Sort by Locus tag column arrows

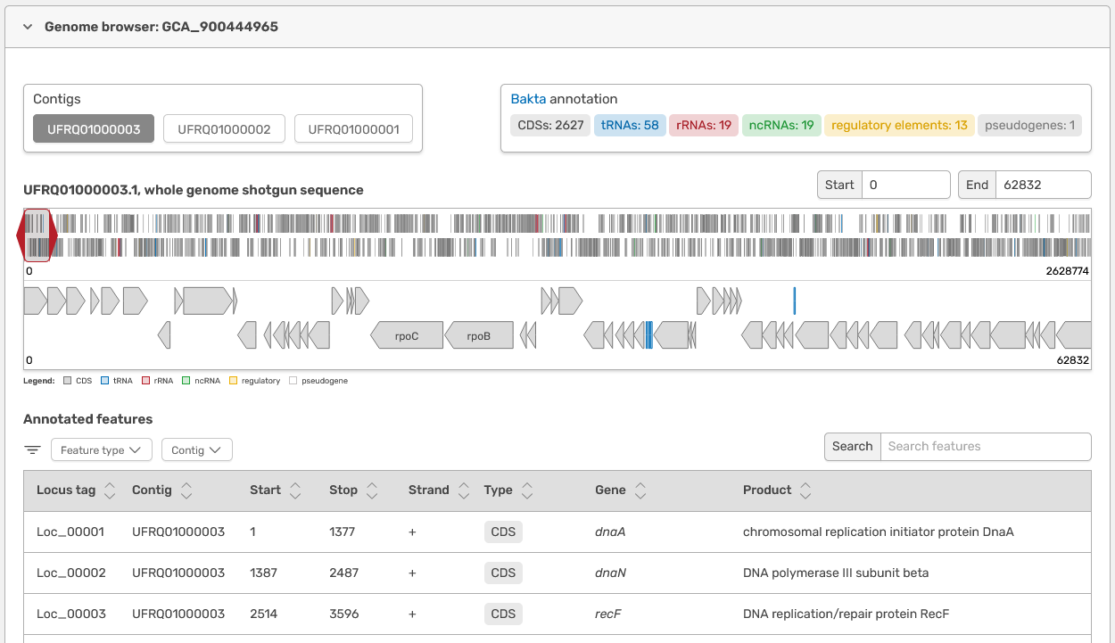click(x=110, y=490)
